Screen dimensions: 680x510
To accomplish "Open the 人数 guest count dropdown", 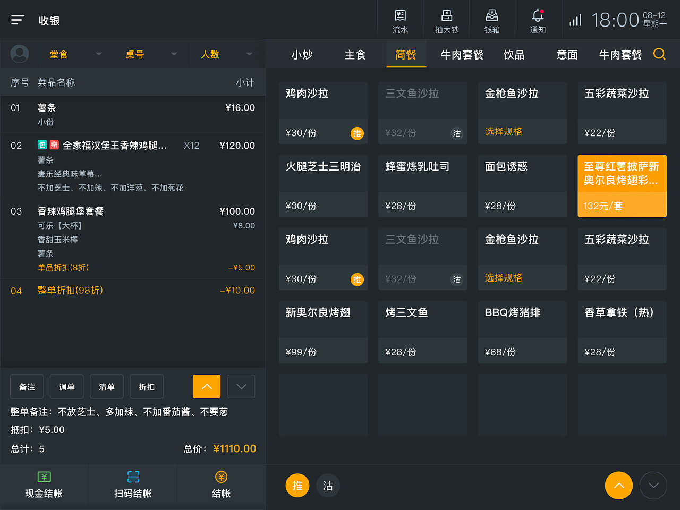I will pos(228,54).
